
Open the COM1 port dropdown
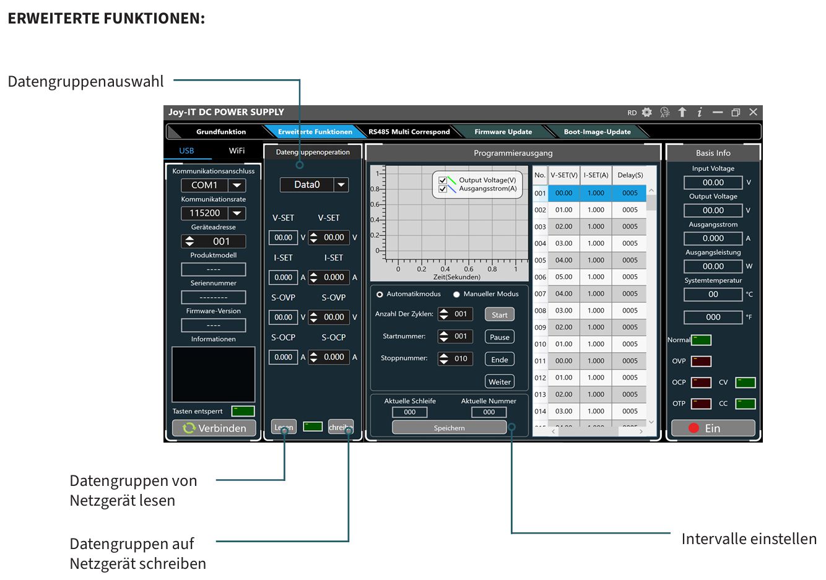[237, 185]
